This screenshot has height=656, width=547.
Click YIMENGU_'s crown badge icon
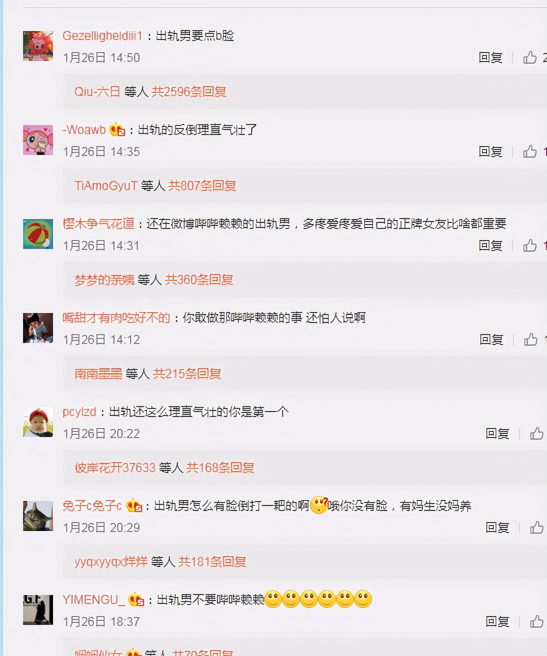136,599
